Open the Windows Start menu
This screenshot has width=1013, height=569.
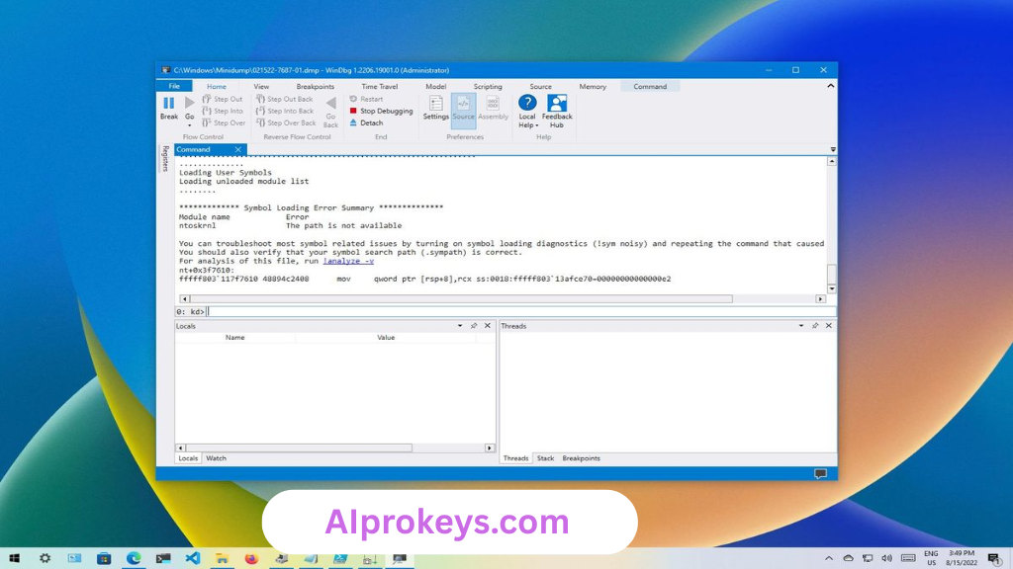pyautogui.click(x=14, y=558)
